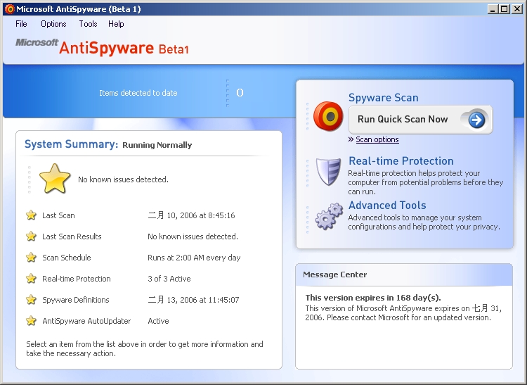Open the Options menu
This screenshot has width=527, height=385.
coord(53,24)
